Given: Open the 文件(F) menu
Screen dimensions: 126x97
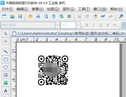Looking at the screenshot, I should pyautogui.click(x=7, y=9).
